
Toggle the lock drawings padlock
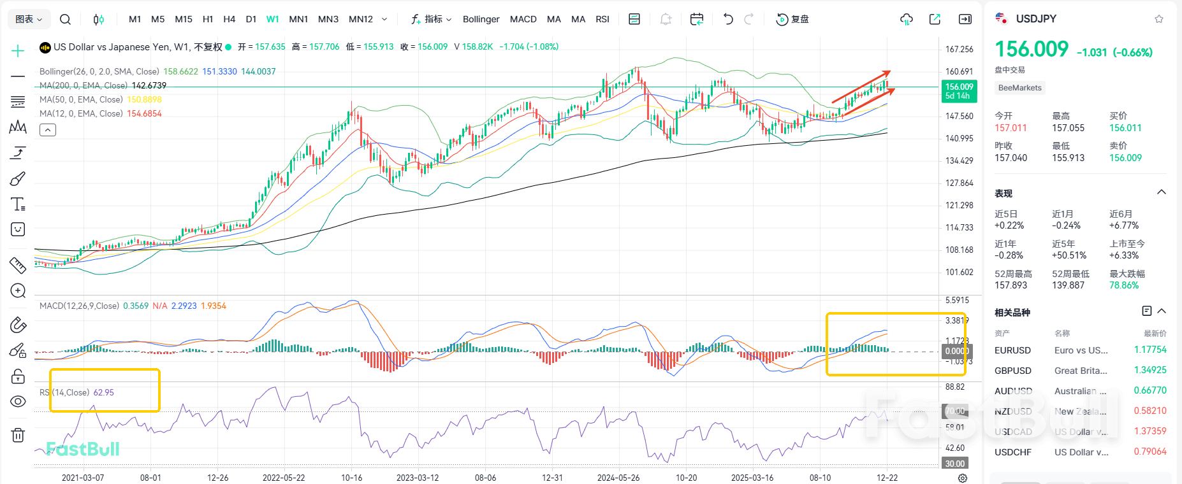pyautogui.click(x=18, y=376)
